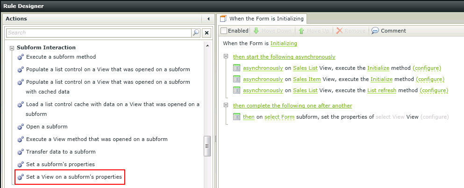Collapse the Subform Interaction tree group
Image resolution: width=464 pixels, height=188 pixels.
click(12, 48)
